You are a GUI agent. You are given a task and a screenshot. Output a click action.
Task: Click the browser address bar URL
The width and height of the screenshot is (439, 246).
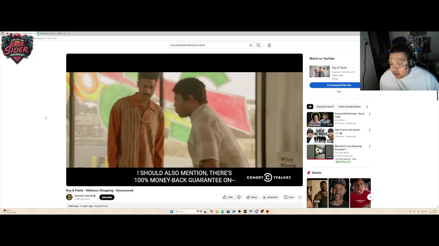pos(45,38)
